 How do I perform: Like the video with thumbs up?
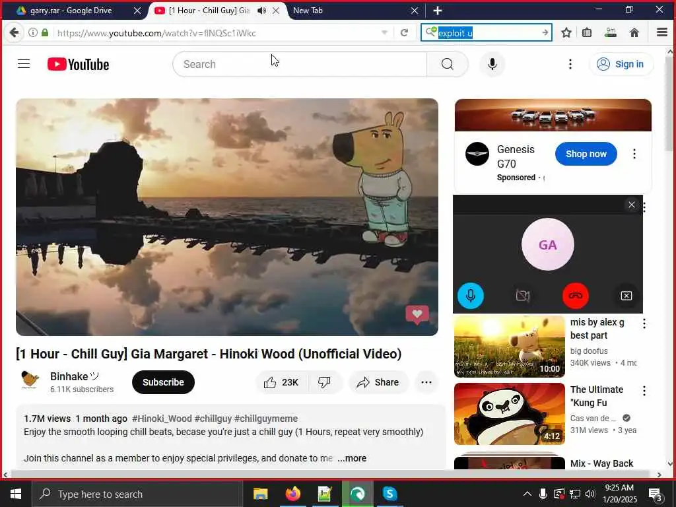pyautogui.click(x=281, y=382)
